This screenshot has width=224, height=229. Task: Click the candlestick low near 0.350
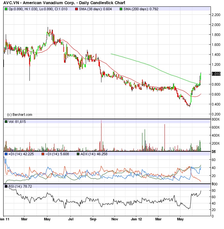click(189, 105)
